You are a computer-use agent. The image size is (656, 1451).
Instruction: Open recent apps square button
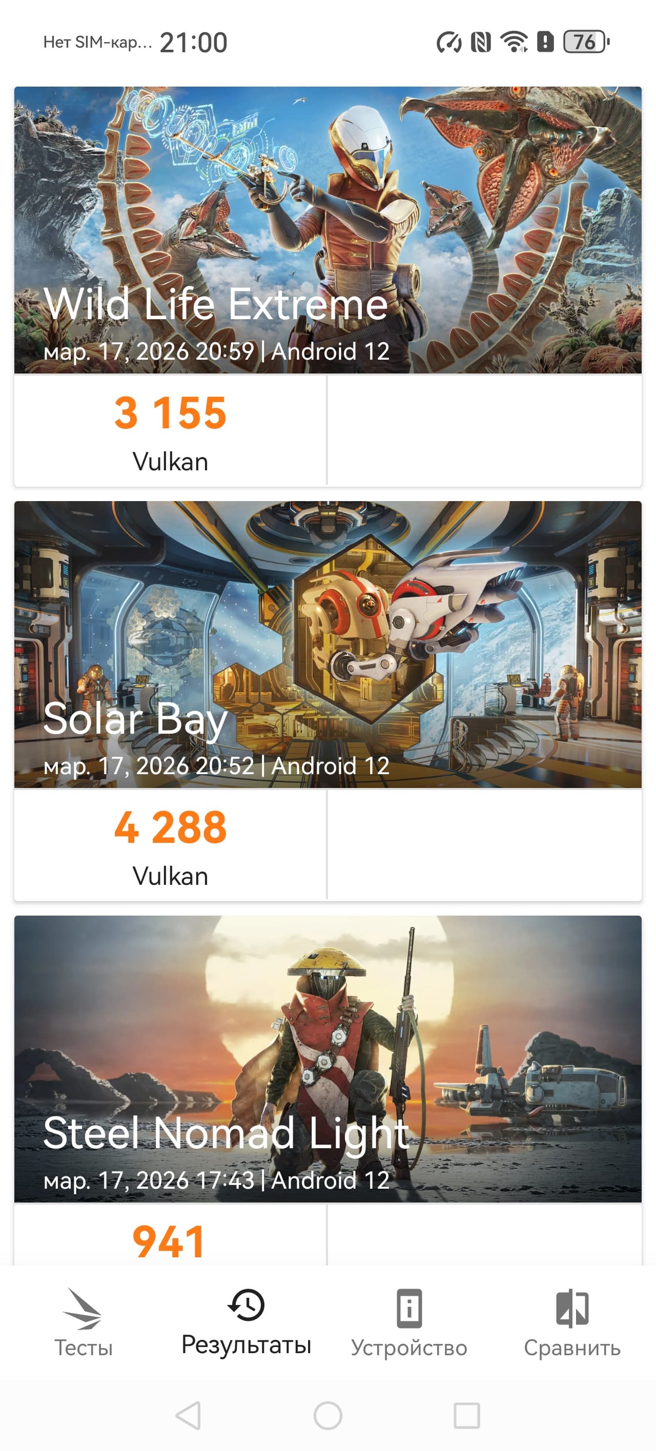click(x=467, y=1416)
